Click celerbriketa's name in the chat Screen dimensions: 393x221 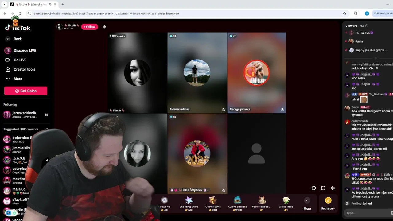pyautogui.click(x=360, y=121)
